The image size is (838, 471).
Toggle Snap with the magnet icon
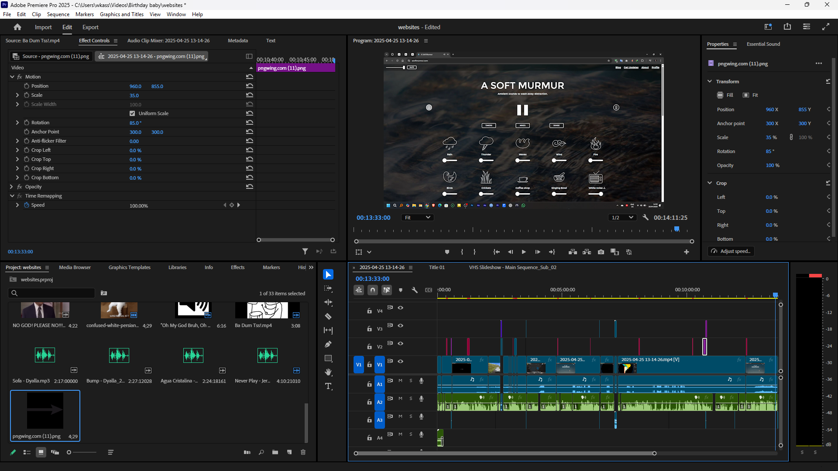tap(373, 290)
